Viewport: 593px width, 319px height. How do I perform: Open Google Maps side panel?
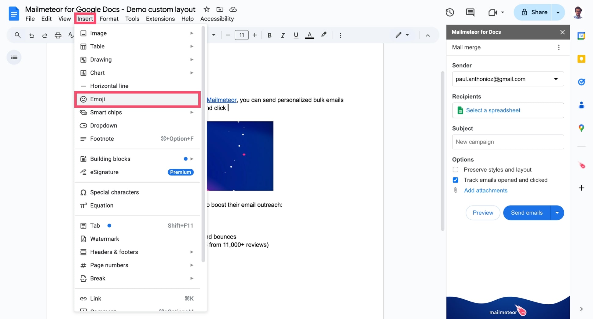[x=581, y=128]
